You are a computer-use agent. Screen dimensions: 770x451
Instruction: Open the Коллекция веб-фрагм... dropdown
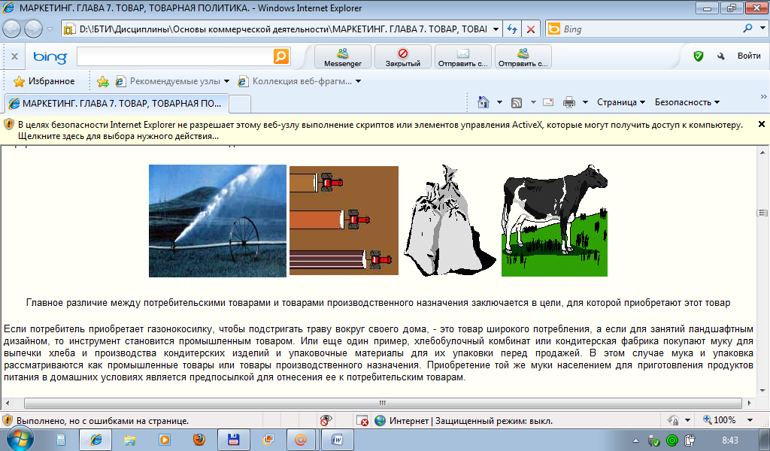click(x=299, y=81)
